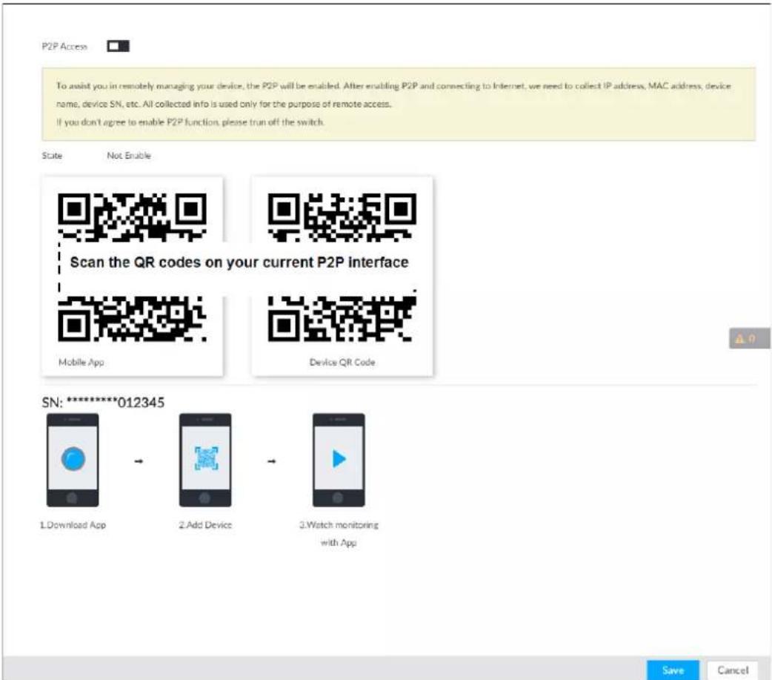Click the 'P2P Access' label
772x680 pixels.
64,46
